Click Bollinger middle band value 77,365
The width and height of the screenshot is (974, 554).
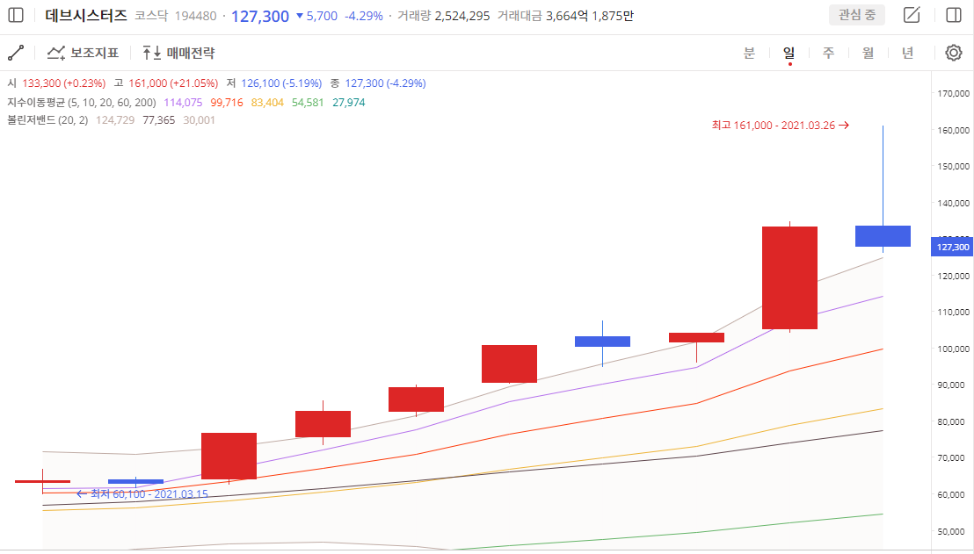(x=159, y=119)
